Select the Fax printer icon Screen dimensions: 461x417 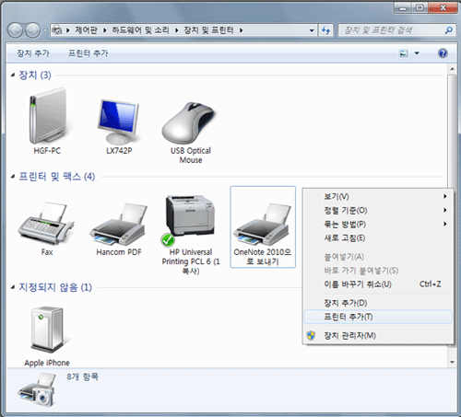[46, 223]
